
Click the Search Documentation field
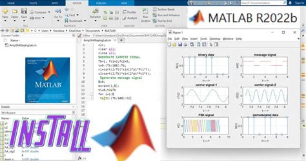(x=264, y=3)
